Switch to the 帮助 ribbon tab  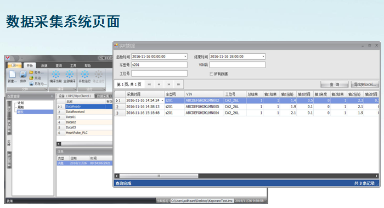(88, 65)
